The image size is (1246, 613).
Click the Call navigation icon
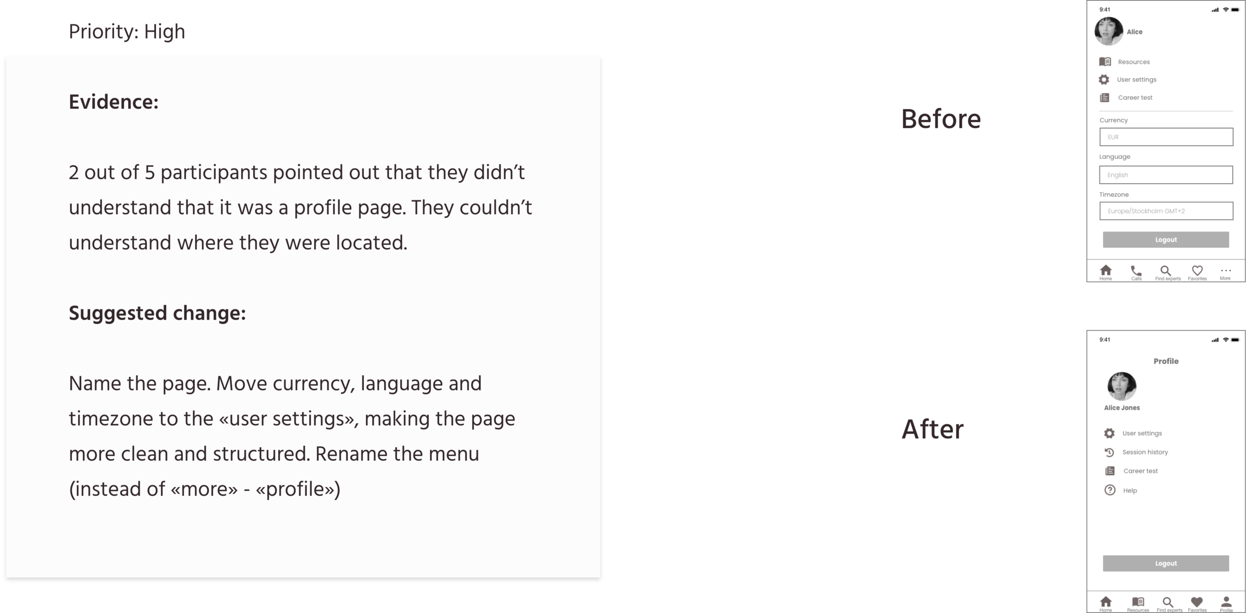click(x=1135, y=271)
